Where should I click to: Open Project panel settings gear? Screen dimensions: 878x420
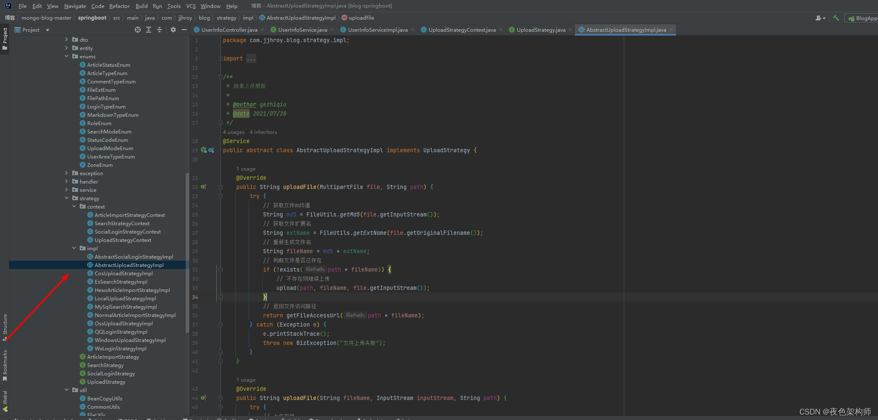(x=173, y=30)
